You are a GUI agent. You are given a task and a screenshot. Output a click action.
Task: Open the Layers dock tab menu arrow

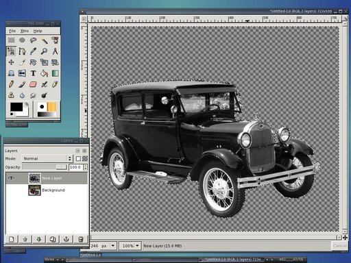pos(77,151)
